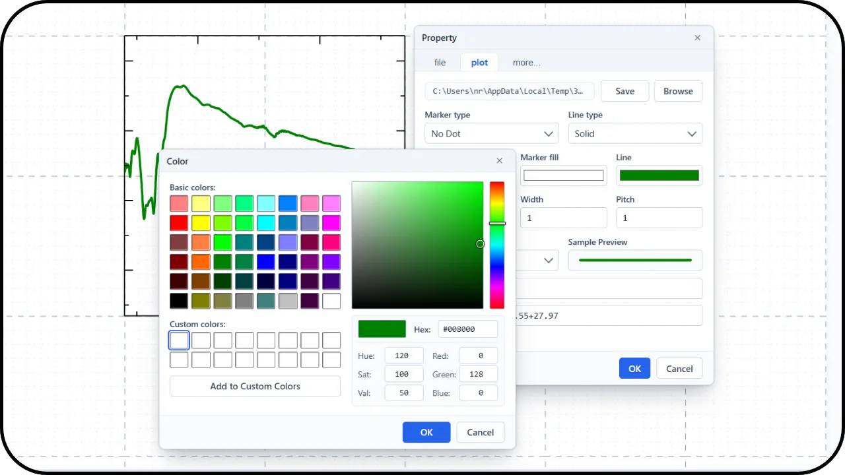The image size is (845, 475).
Task: Click the Marker fill color box
Action: [564, 175]
